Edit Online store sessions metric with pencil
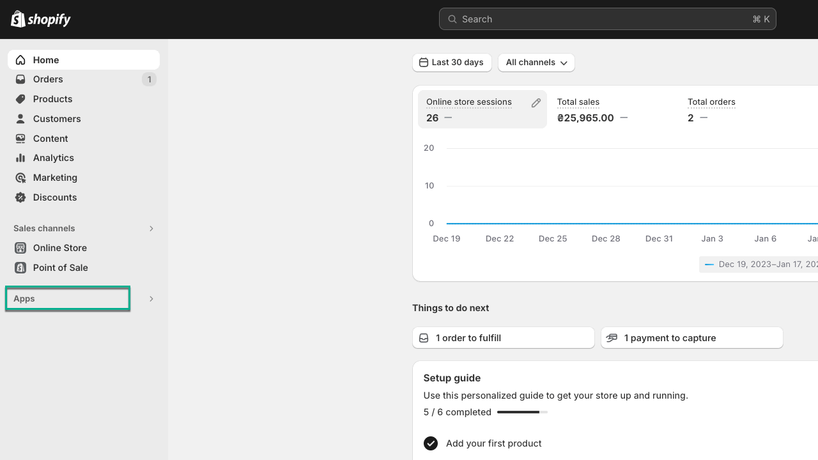818x460 pixels. (536, 103)
